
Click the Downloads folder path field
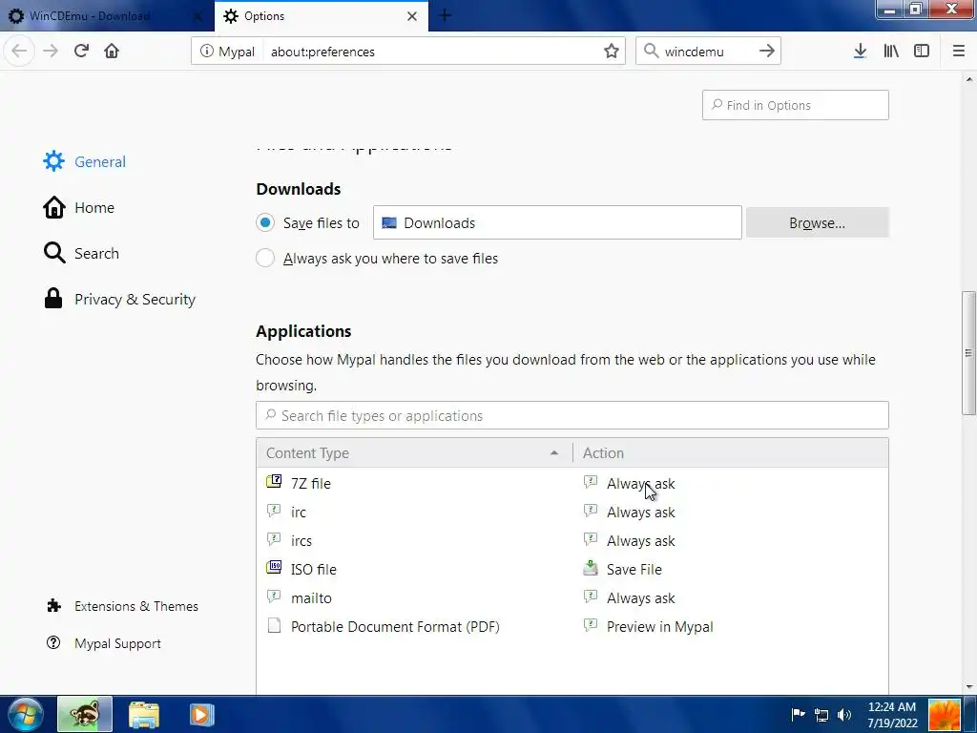tap(557, 222)
